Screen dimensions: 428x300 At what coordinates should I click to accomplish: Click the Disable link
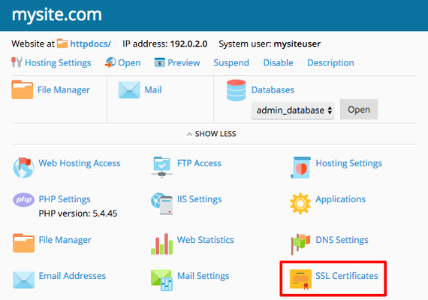[x=278, y=63]
